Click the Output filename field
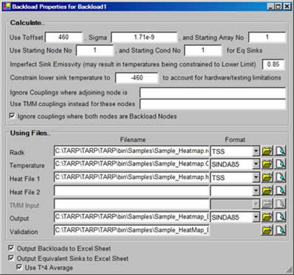The image size is (294, 275). tap(131, 217)
